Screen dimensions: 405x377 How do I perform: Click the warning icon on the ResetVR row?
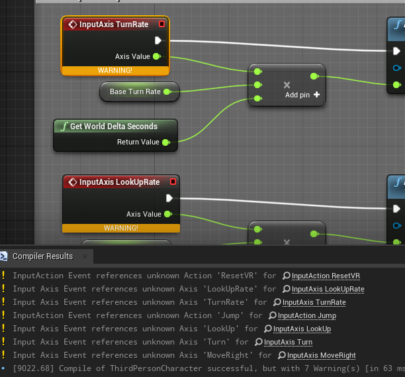(x=3, y=276)
